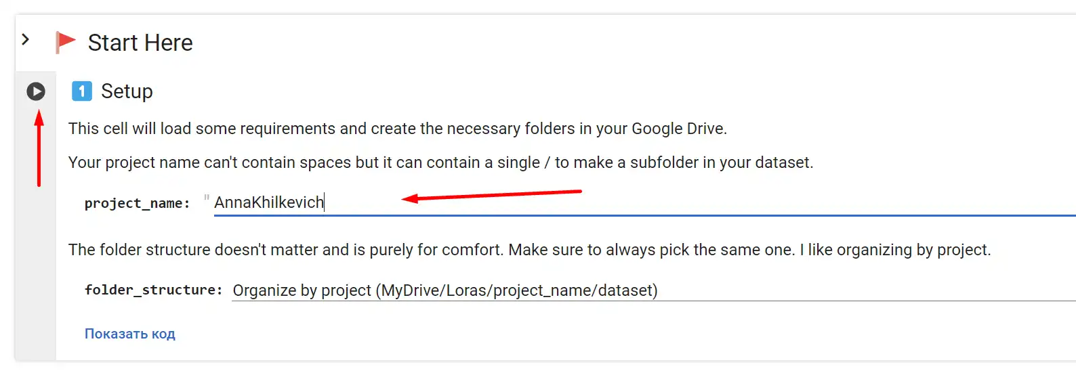
Task: Click the red arrow pointing at run button
Action: click(39, 148)
